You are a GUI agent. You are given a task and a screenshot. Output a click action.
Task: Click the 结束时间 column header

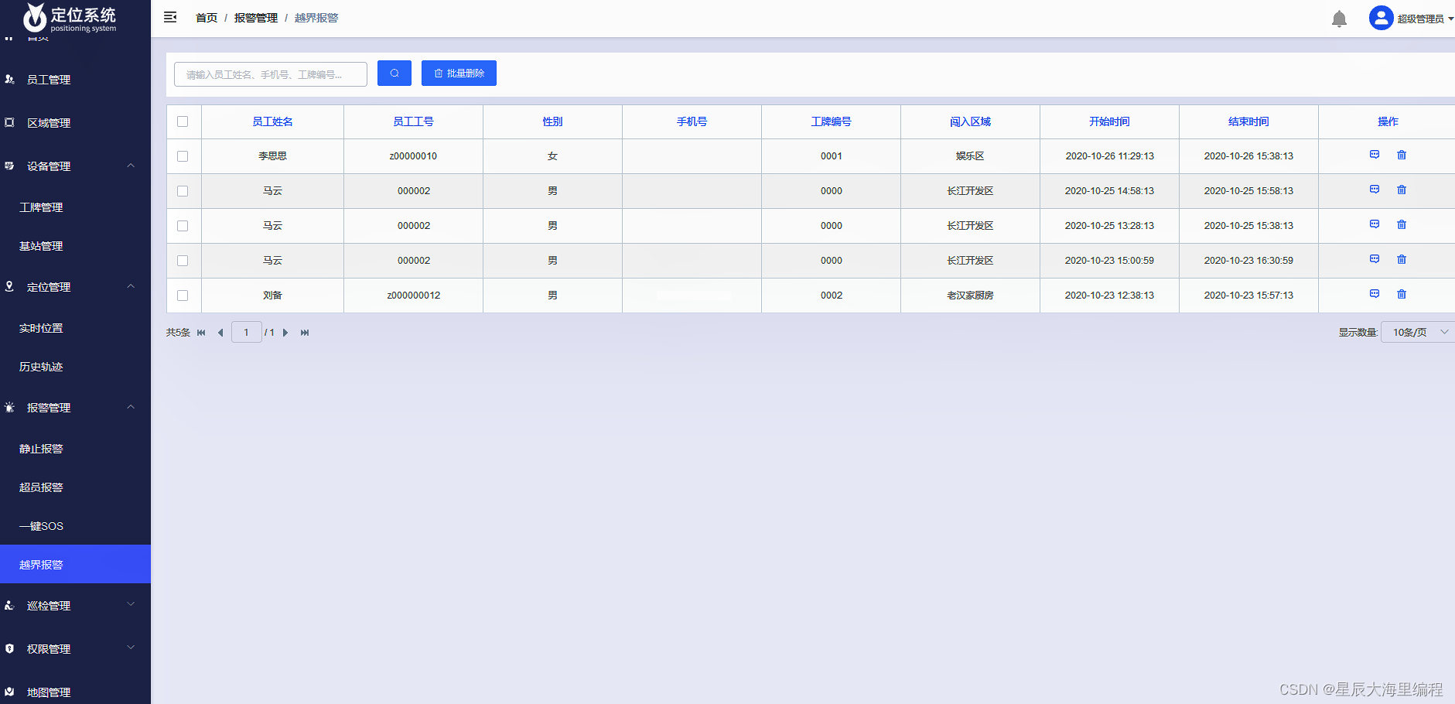[1248, 121]
